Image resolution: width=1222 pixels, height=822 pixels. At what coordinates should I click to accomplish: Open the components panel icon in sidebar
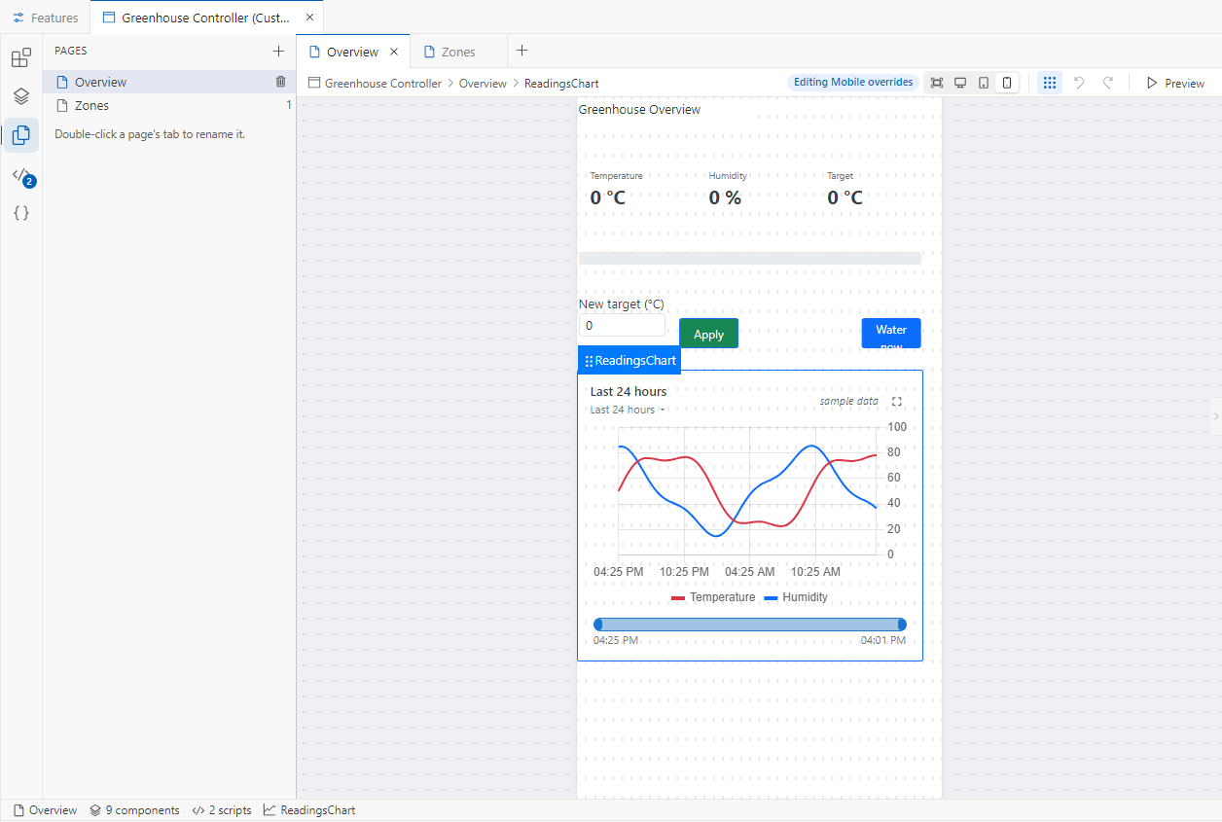(x=21, y=57)
